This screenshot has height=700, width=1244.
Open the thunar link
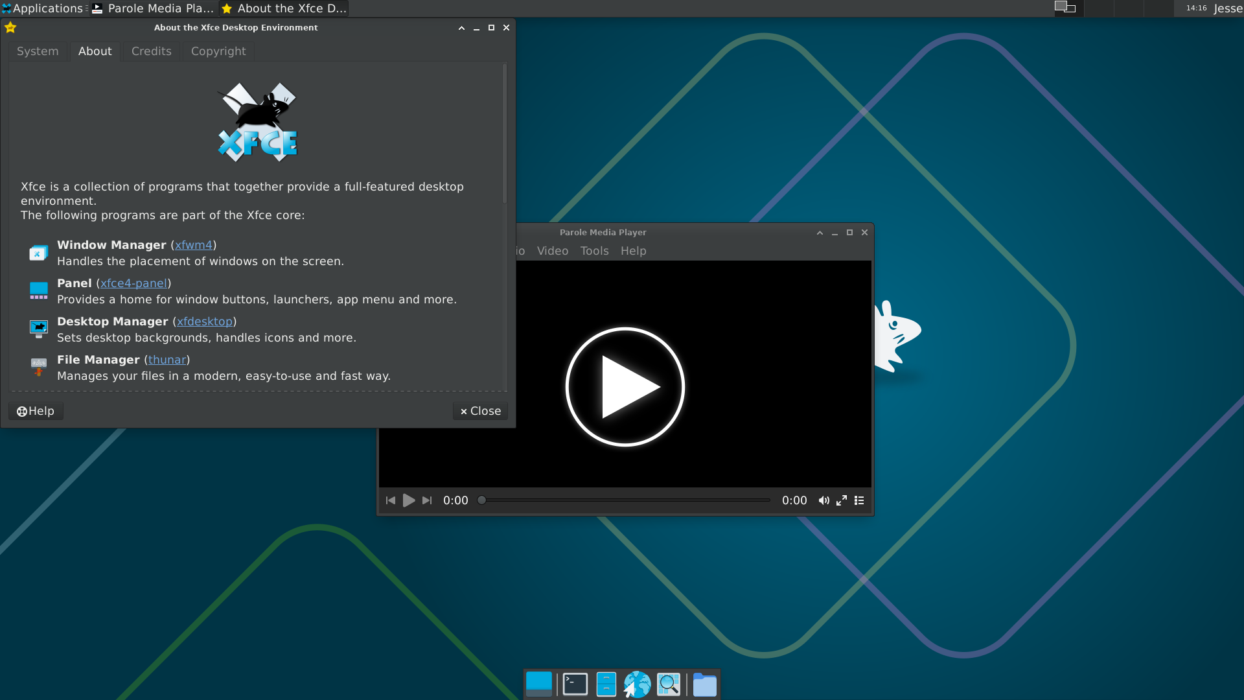(x=167, y=360)
